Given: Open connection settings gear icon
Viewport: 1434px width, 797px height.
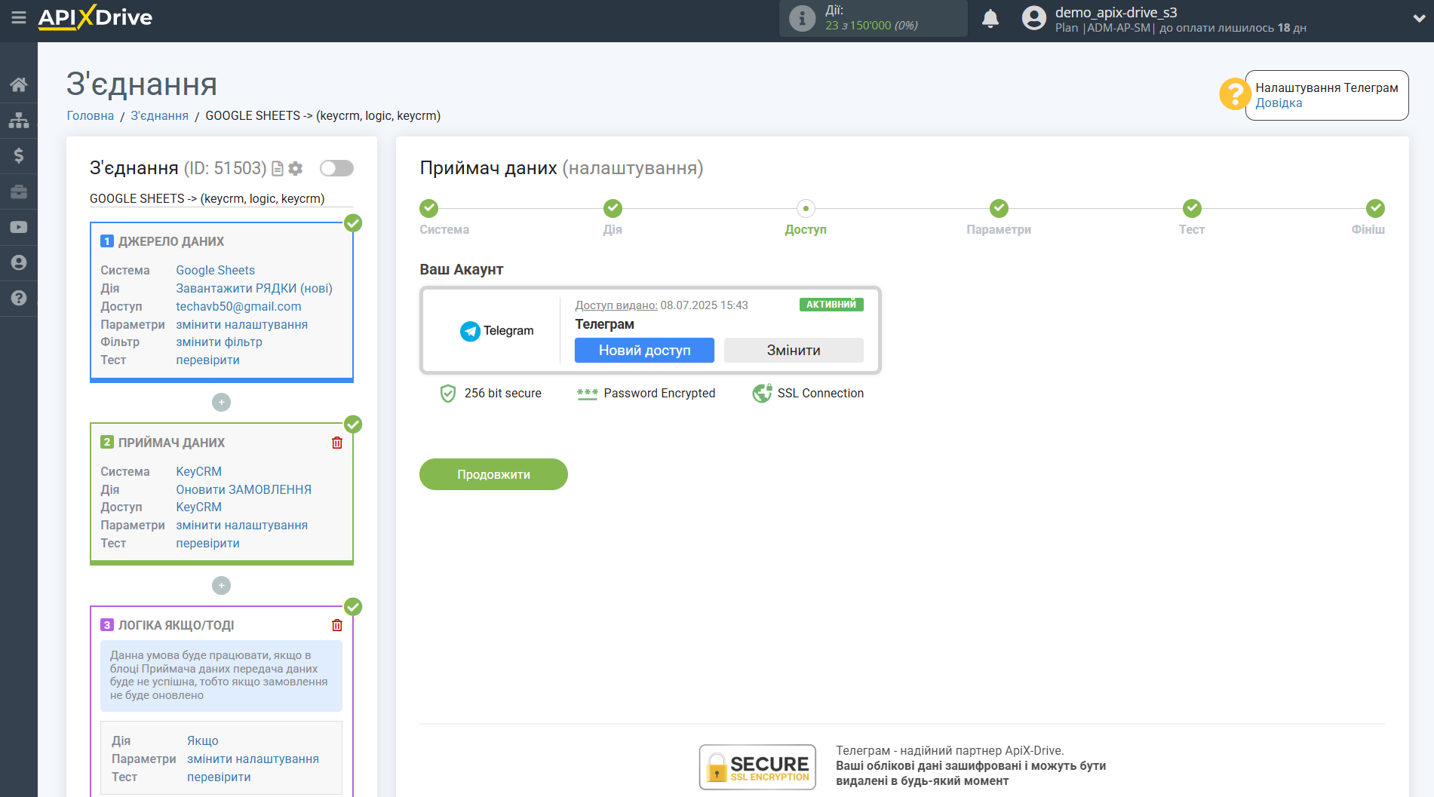Looking at the screenshot, I should (296, 169).
